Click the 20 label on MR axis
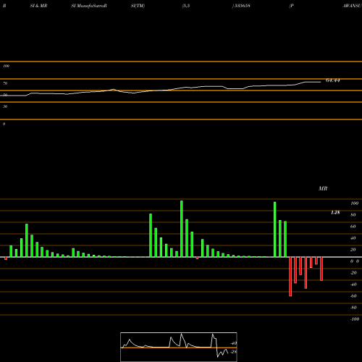The width and height of the screenshot is (362, 362). (353, 250)
